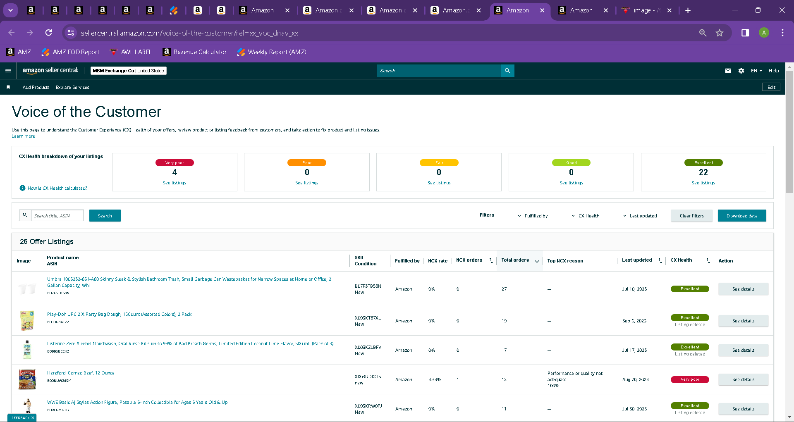Click the search magnifier button in header
Image resolution: width=794 pixels, height=422 pixels.
pyautogui.click(x=507, y=71)
